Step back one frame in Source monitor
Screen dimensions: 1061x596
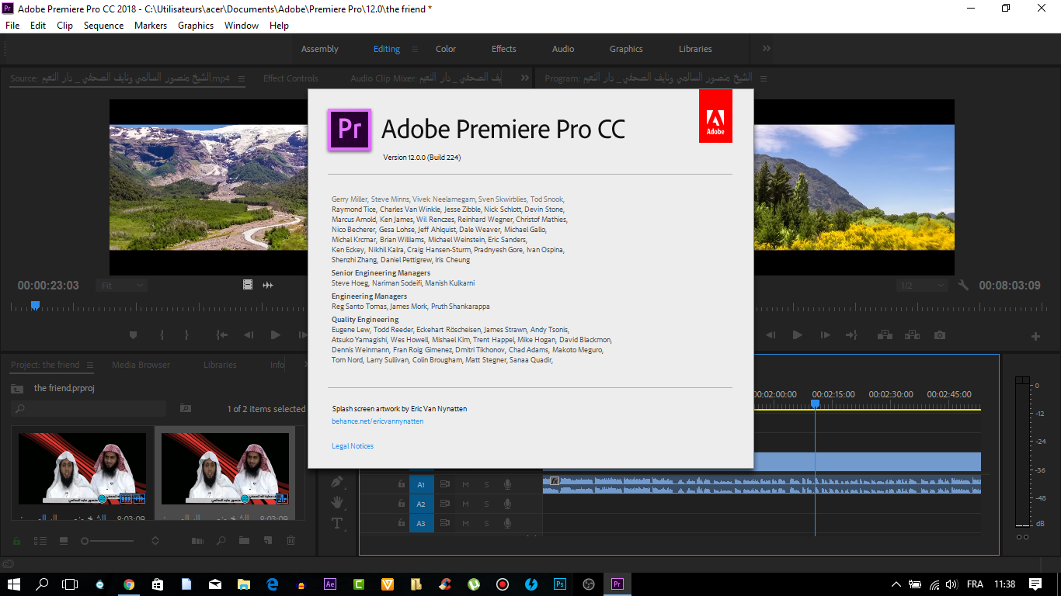249,335
